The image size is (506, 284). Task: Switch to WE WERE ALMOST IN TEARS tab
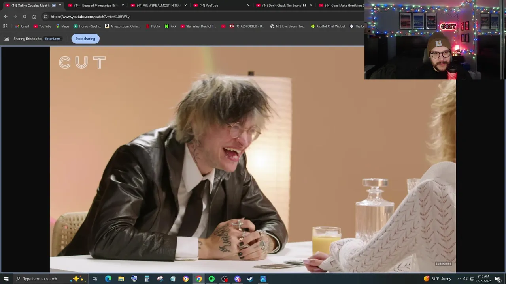tap(158, 6)
